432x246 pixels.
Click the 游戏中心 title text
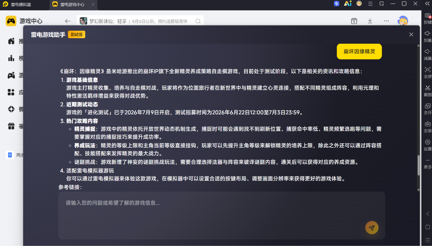(31, 21)
